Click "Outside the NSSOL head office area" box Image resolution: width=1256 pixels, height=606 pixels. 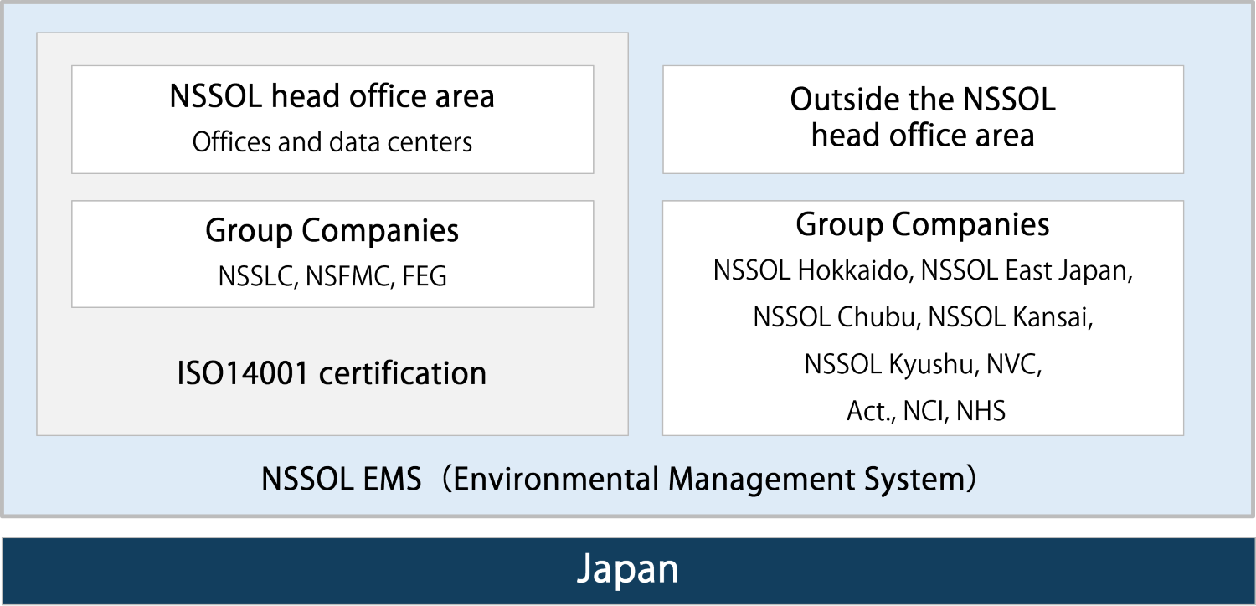click(x=924, y=119)
